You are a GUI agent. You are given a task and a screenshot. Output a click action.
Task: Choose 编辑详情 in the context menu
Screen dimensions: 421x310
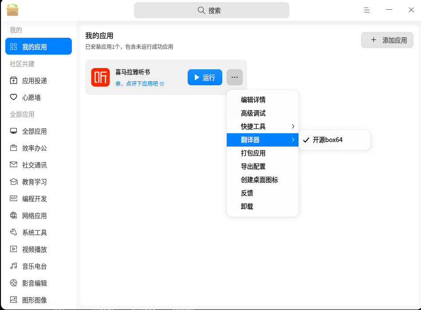(x=263, y=100)
